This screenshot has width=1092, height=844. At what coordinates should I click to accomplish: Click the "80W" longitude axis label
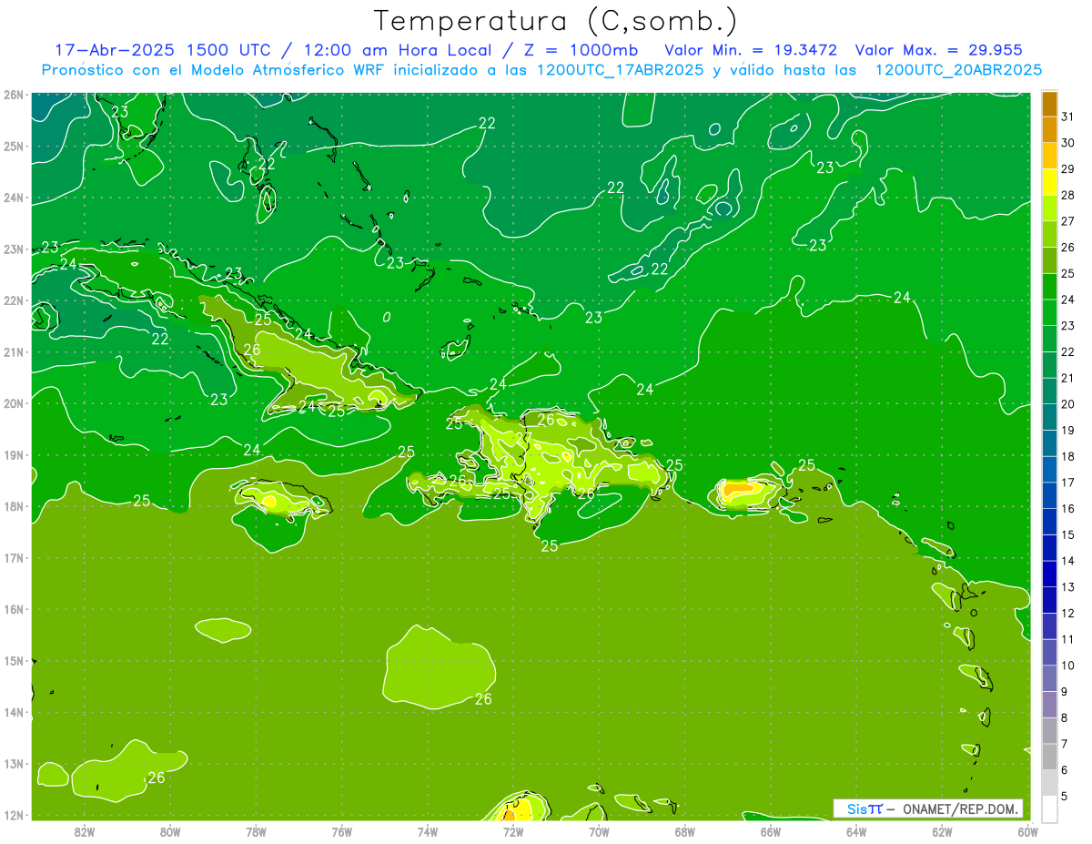170,831
